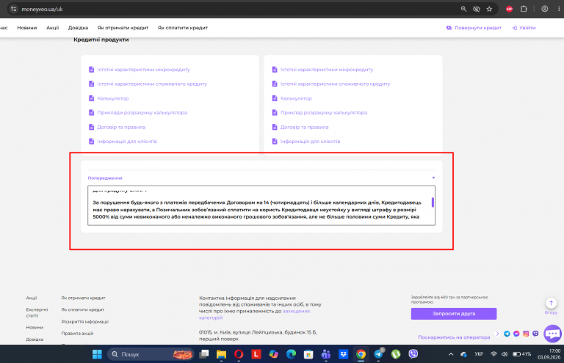Image resolution: width=564 pixels, height=363 pixels.
Task: Click Повернути кредит in the header
Action: [474, 28]
